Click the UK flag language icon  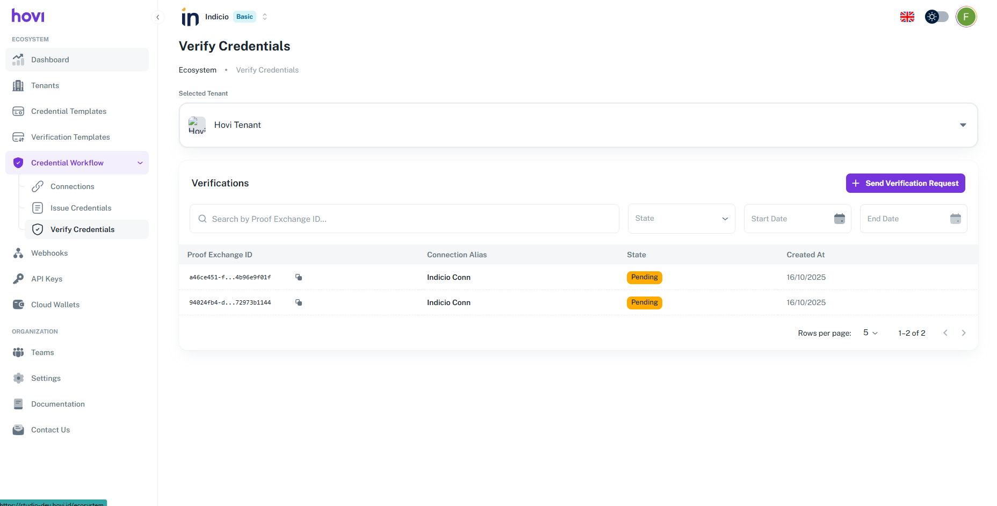tap(907, 17)
